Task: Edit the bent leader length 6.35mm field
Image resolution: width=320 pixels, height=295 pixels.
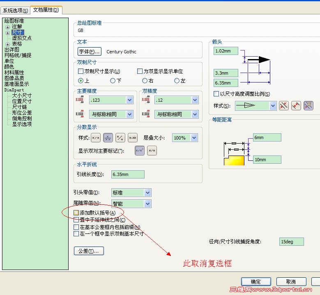Action: tap(128, 174)
